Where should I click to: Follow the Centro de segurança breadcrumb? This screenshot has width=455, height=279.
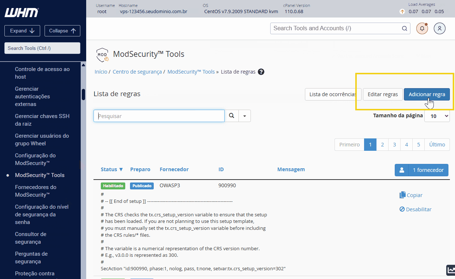(137, 72)
